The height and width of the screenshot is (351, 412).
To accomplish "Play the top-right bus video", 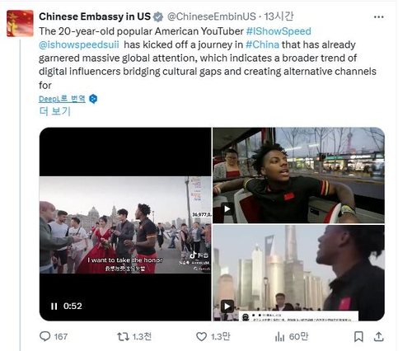I will 227,209.
